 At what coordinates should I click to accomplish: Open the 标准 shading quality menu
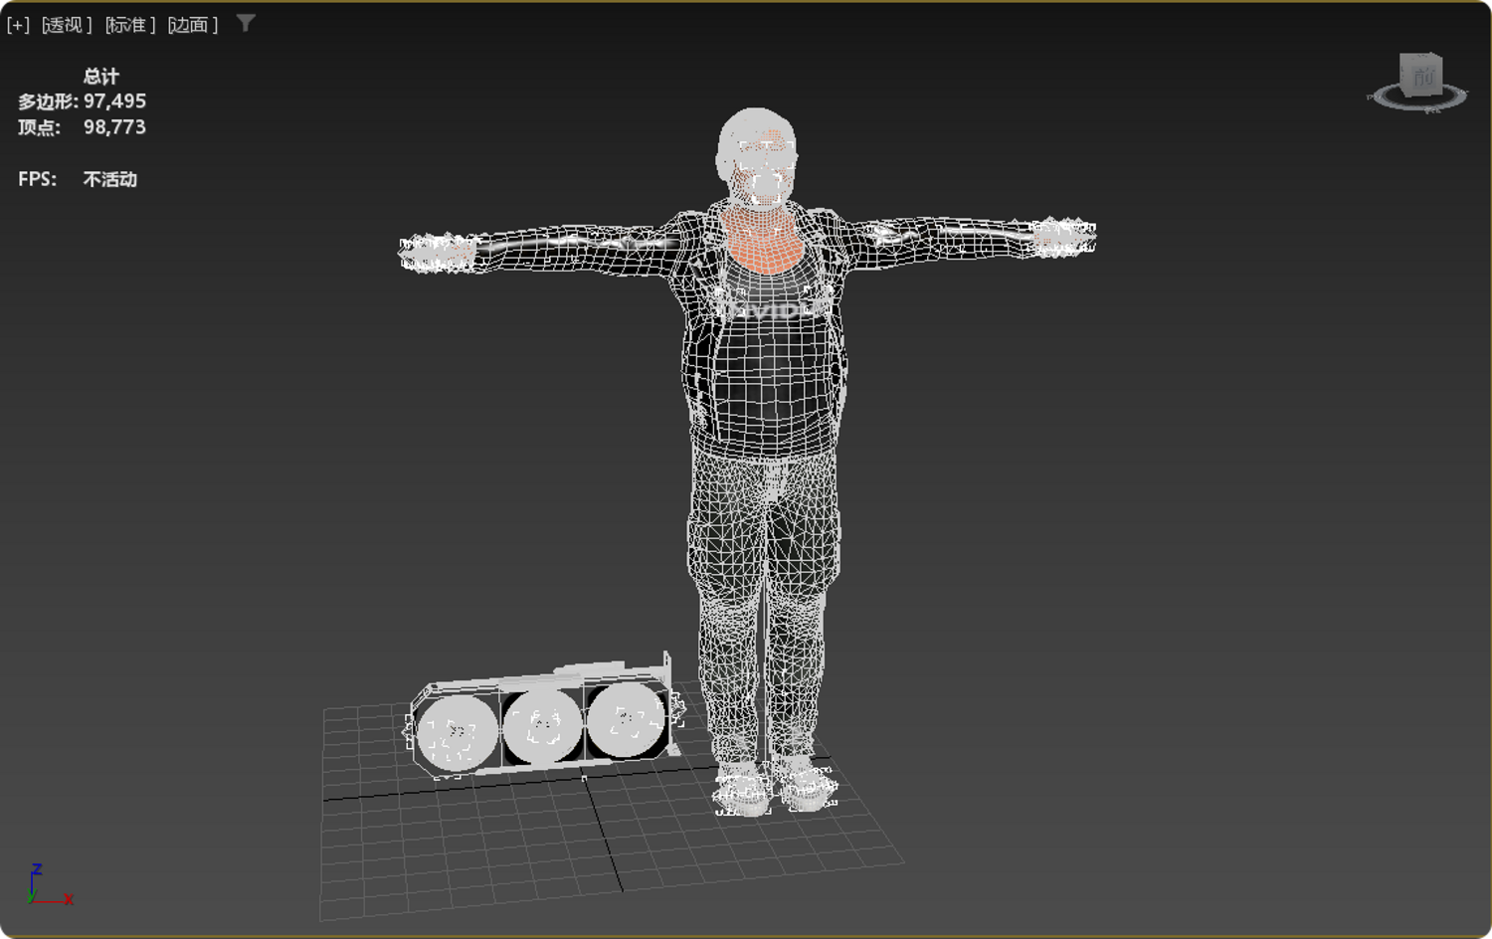tap(130, 25)
